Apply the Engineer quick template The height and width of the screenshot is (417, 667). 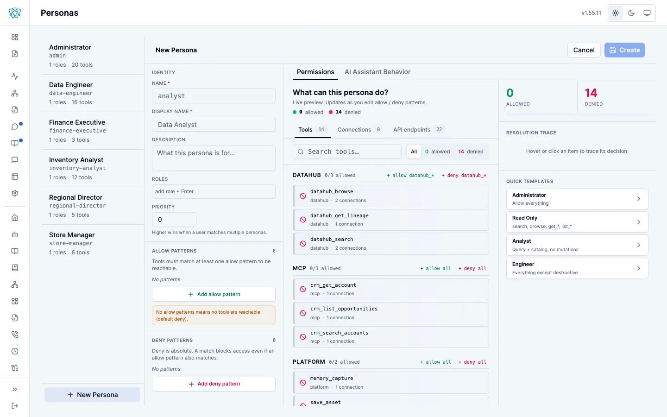pos(577,268)
